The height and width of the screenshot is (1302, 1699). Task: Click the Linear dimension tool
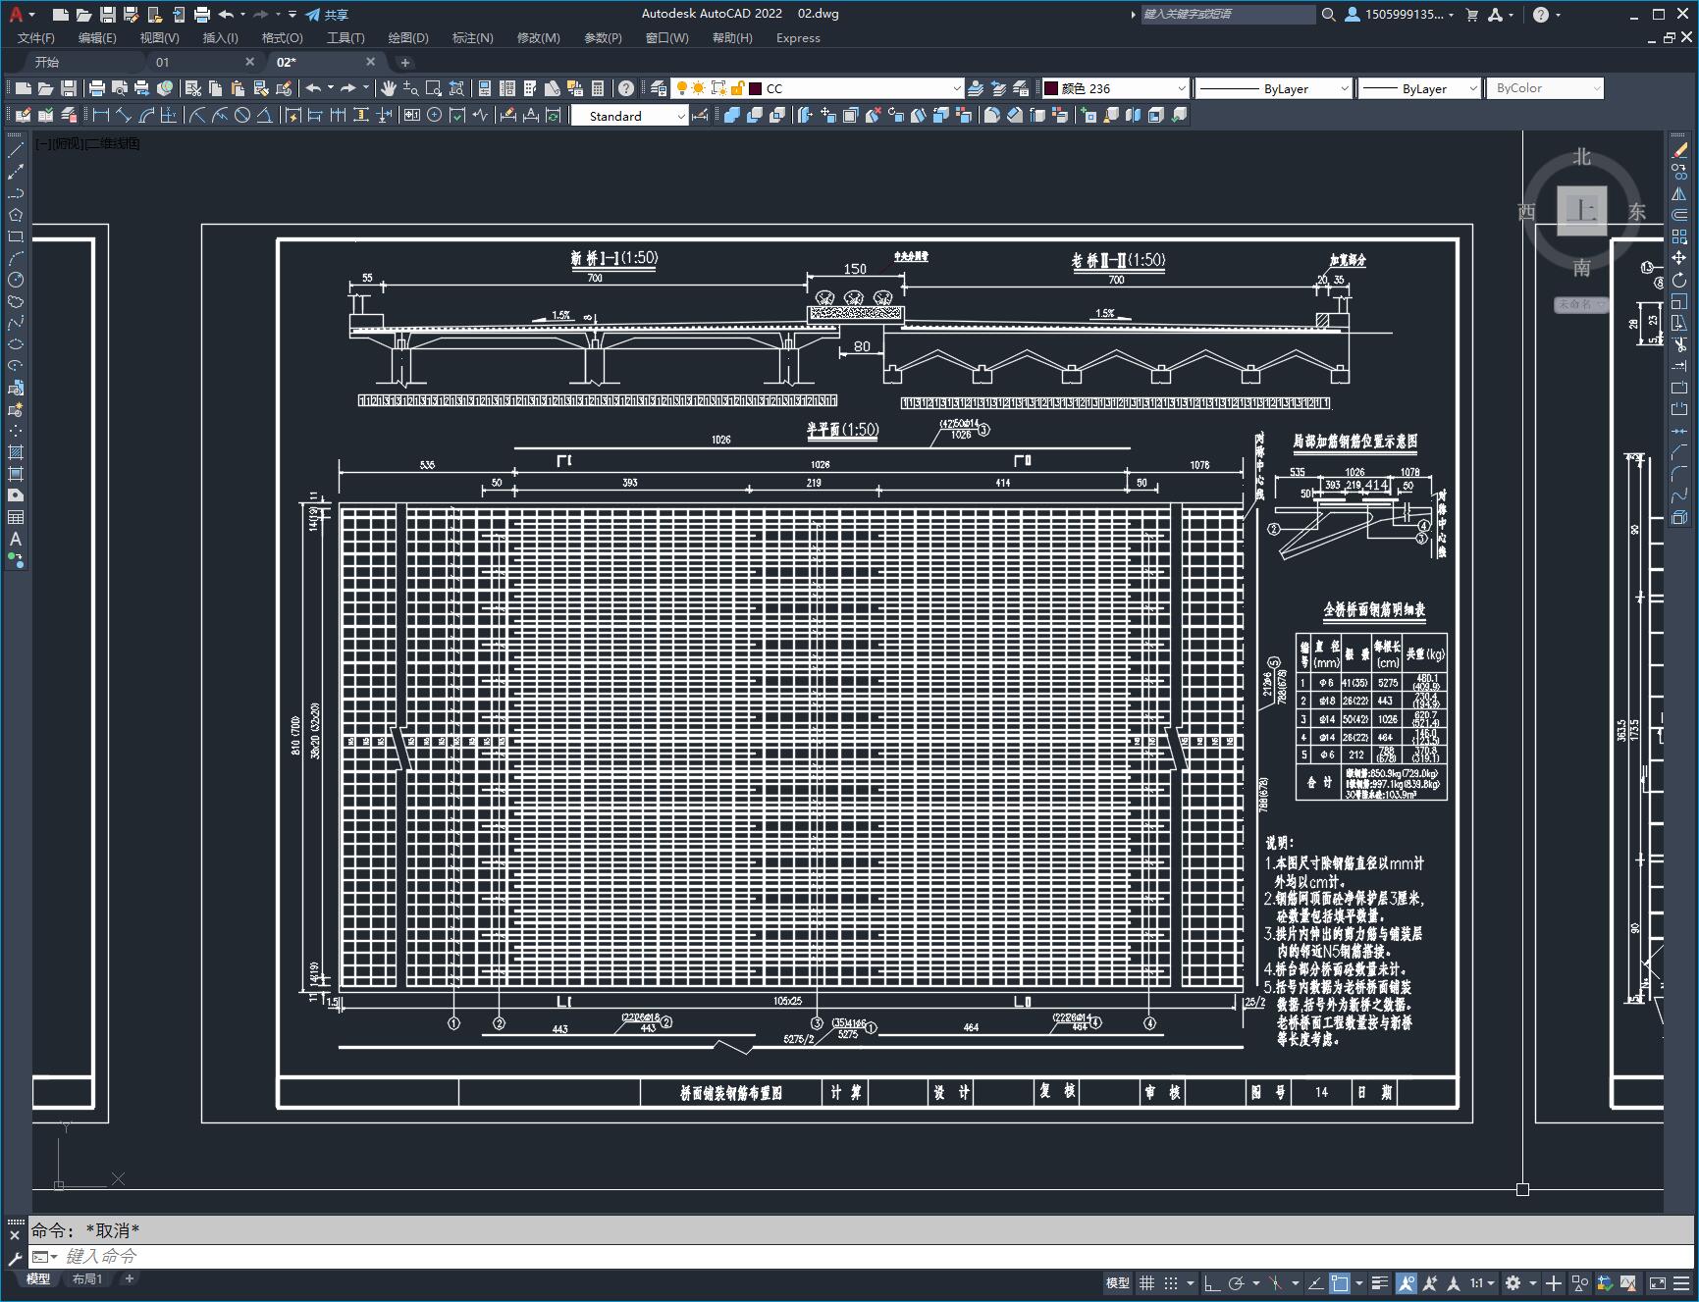(100, 116)
